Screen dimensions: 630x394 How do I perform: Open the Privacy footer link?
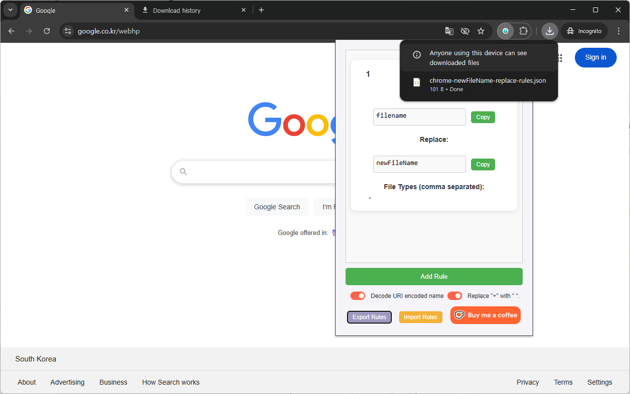[x=528, y=382]
